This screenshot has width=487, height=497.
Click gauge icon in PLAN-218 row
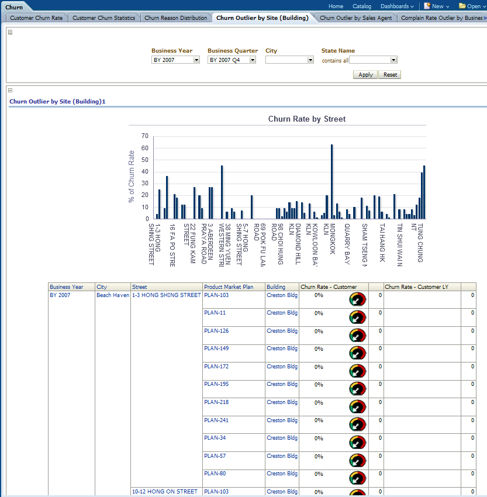click(x=357, y=407)
